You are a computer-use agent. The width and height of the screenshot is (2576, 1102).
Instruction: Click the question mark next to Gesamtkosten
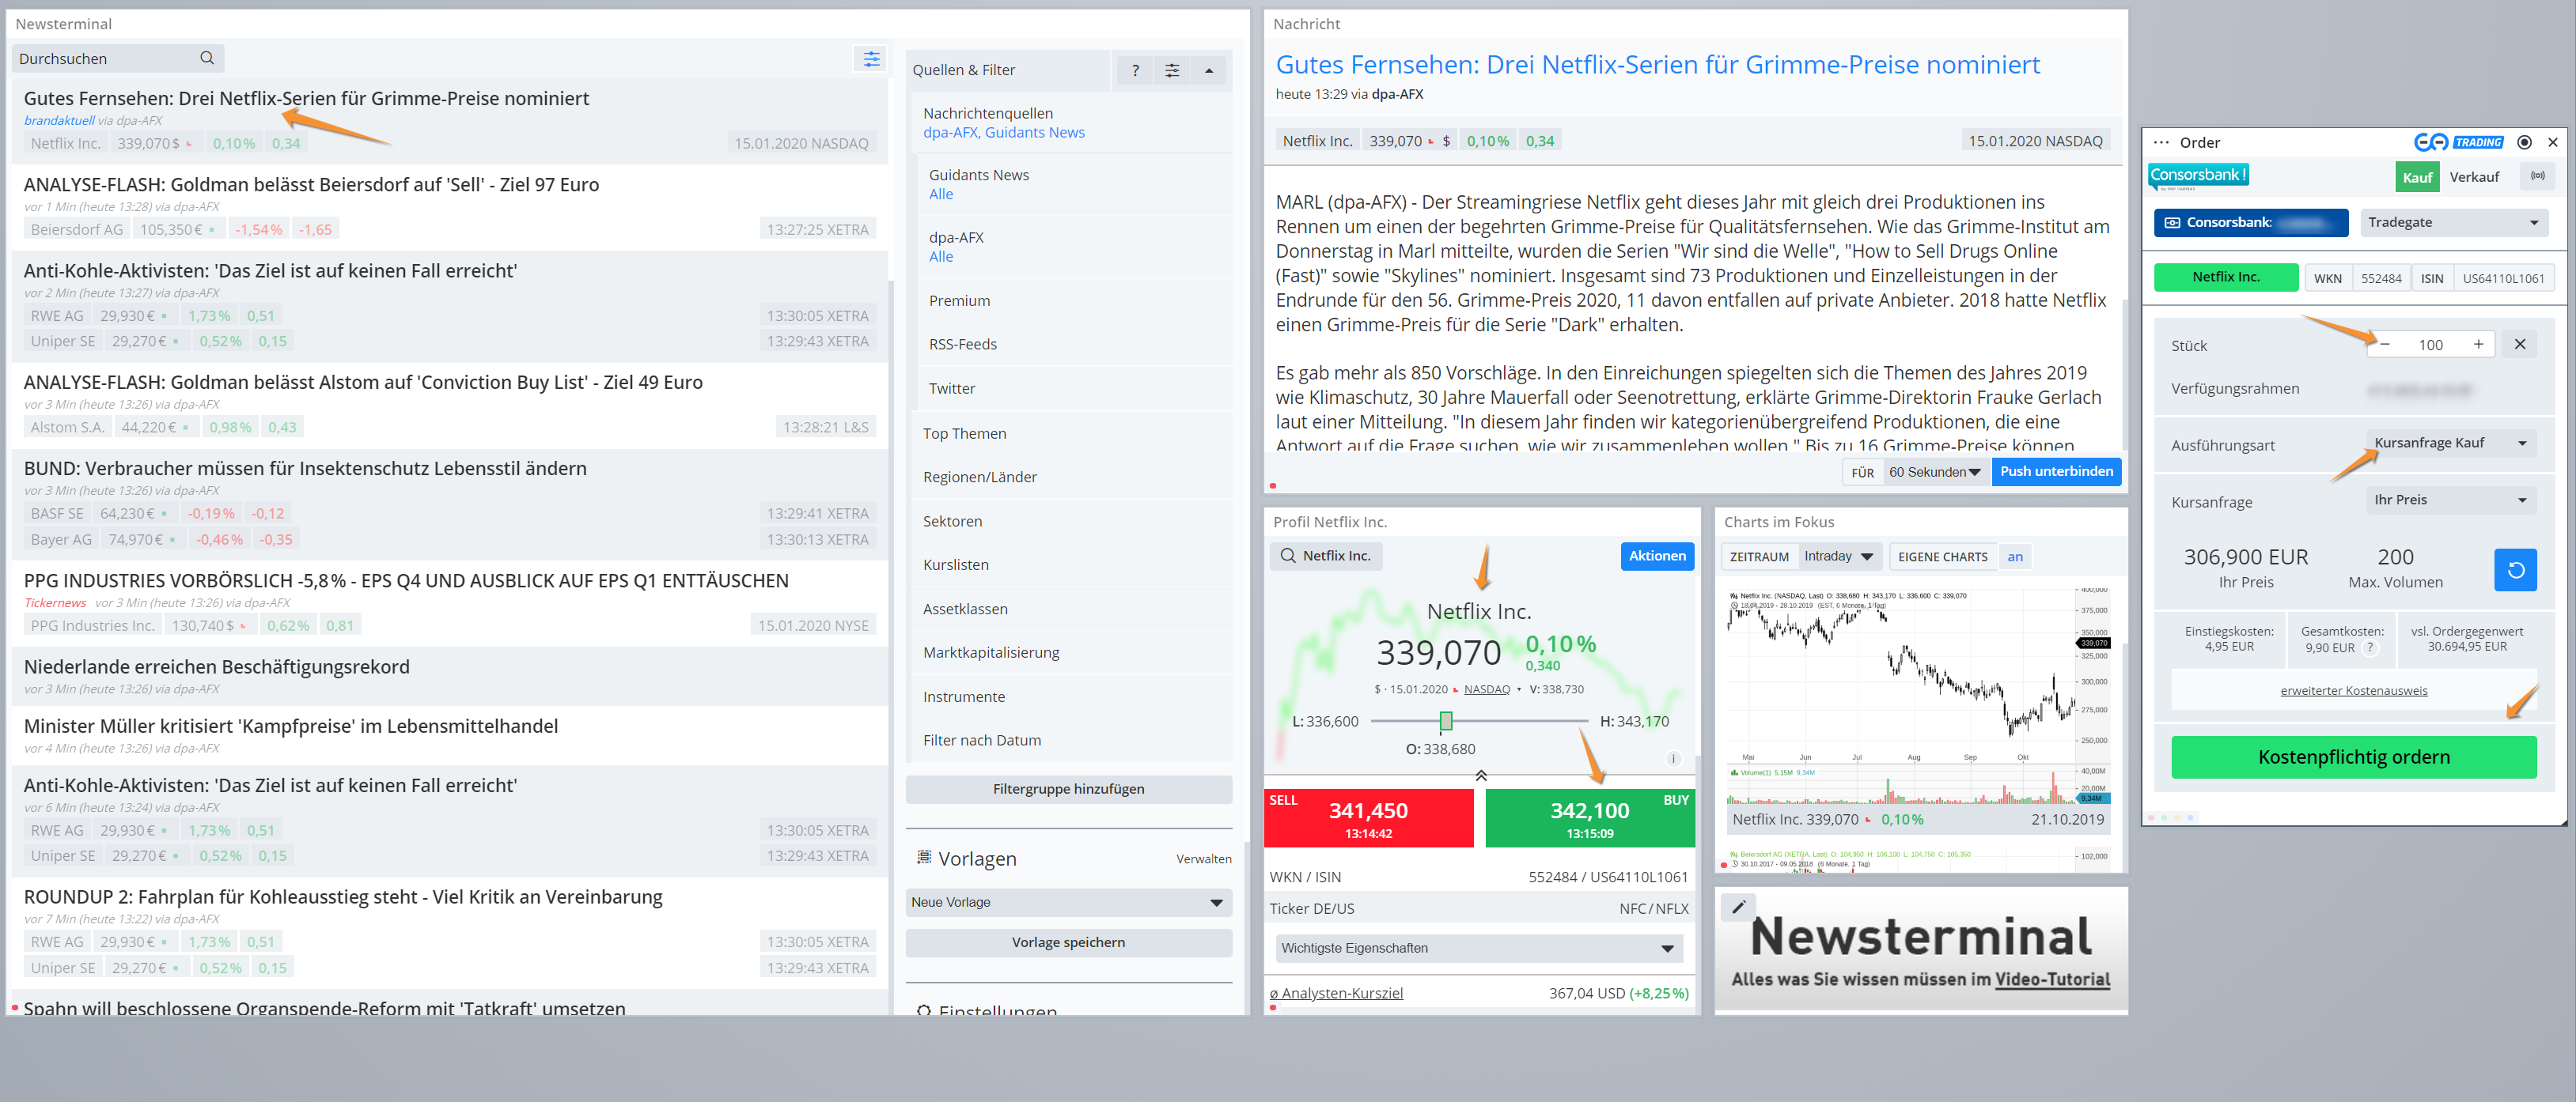tap(2369, 647)
